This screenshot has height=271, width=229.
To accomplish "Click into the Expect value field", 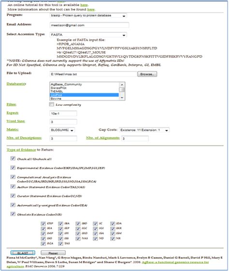I will pos(63,114).
